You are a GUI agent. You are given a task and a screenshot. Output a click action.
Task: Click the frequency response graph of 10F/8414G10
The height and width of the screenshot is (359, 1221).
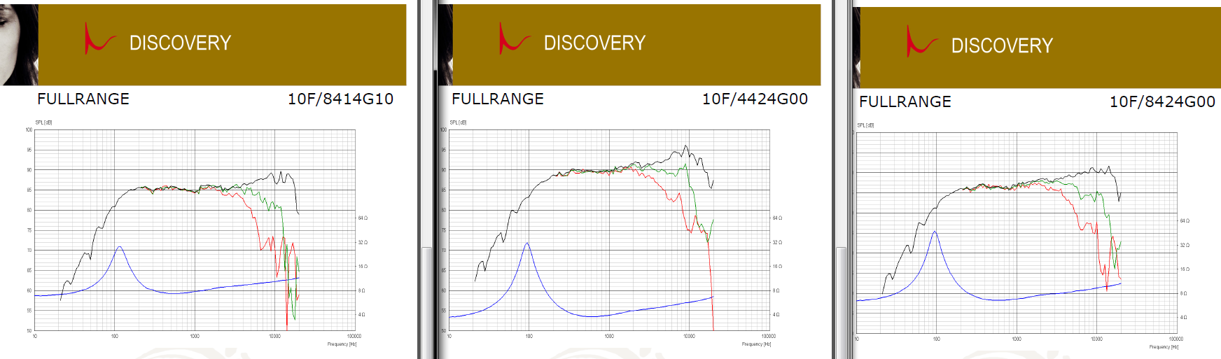195,230
